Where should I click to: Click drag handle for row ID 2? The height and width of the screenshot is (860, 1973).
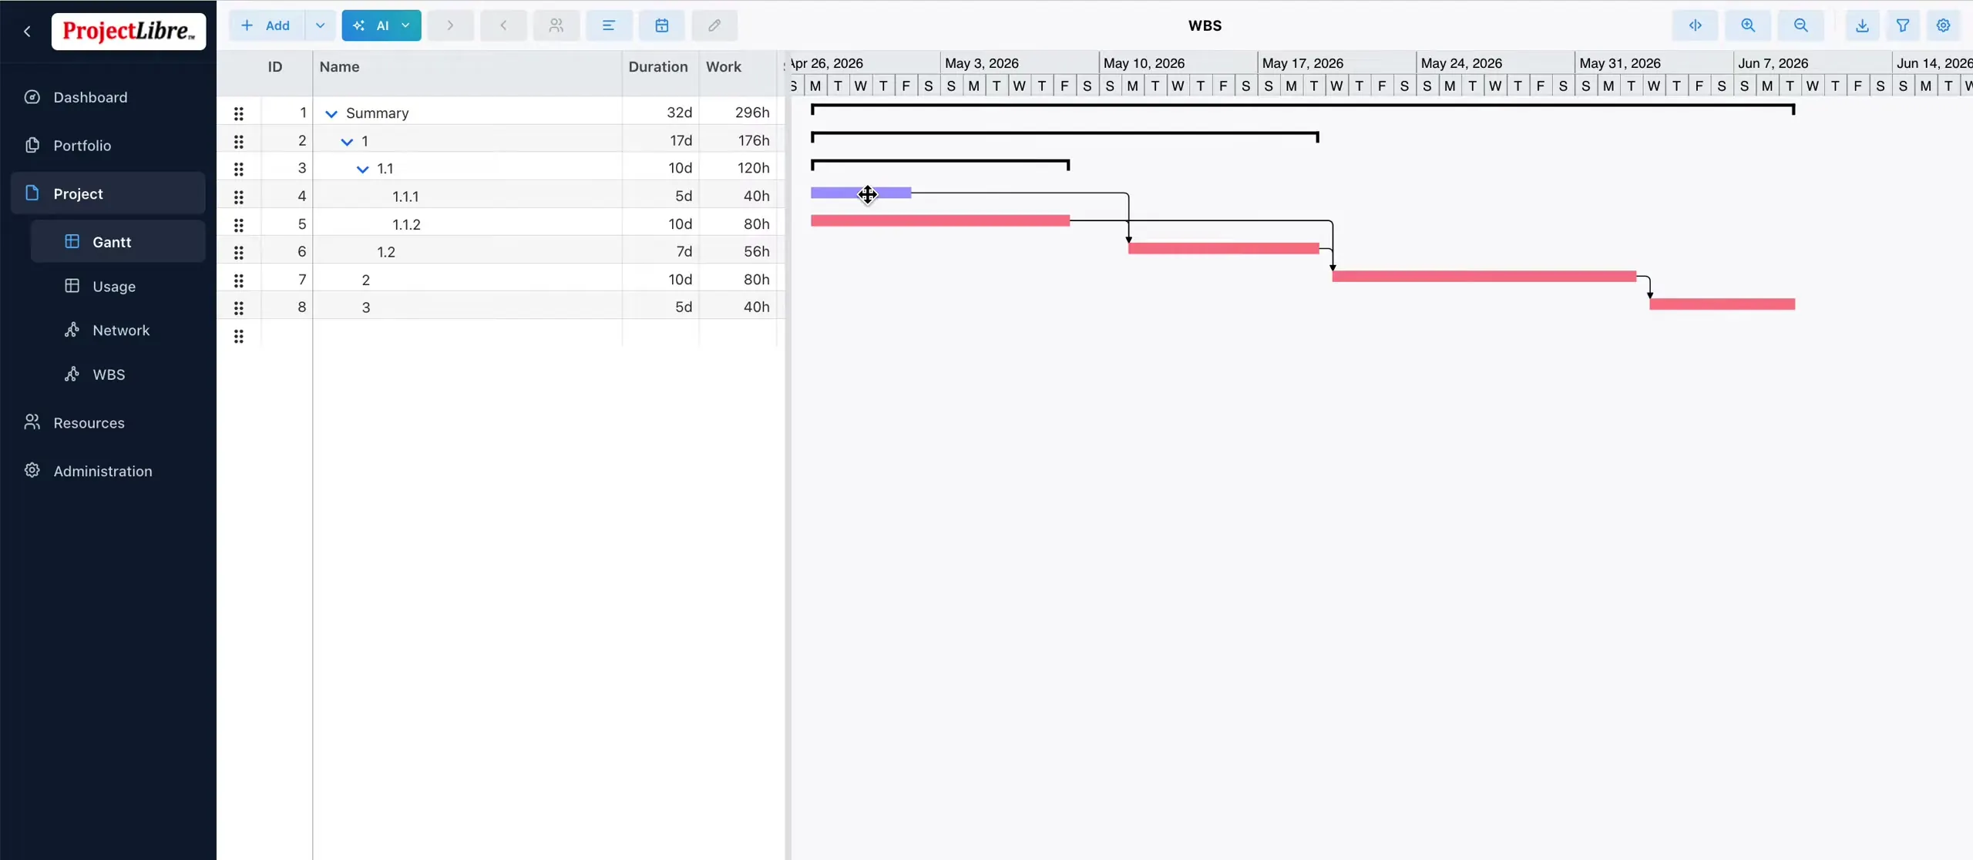click(239, 142)
